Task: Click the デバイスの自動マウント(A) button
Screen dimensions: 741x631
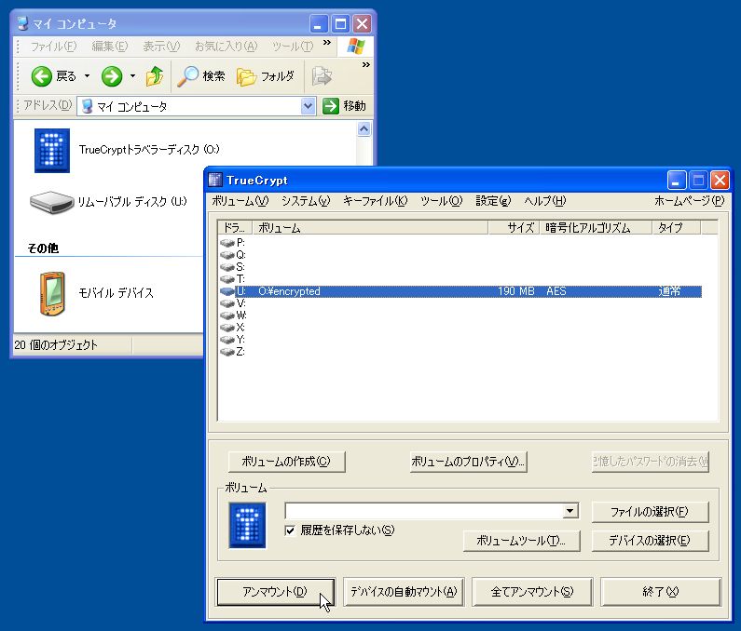Action: pyautogui.click(x=404, y=591)
